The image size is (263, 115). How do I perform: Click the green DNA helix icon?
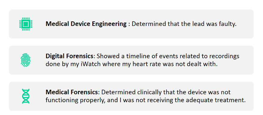pyautogui.click(x=26, y=96)
